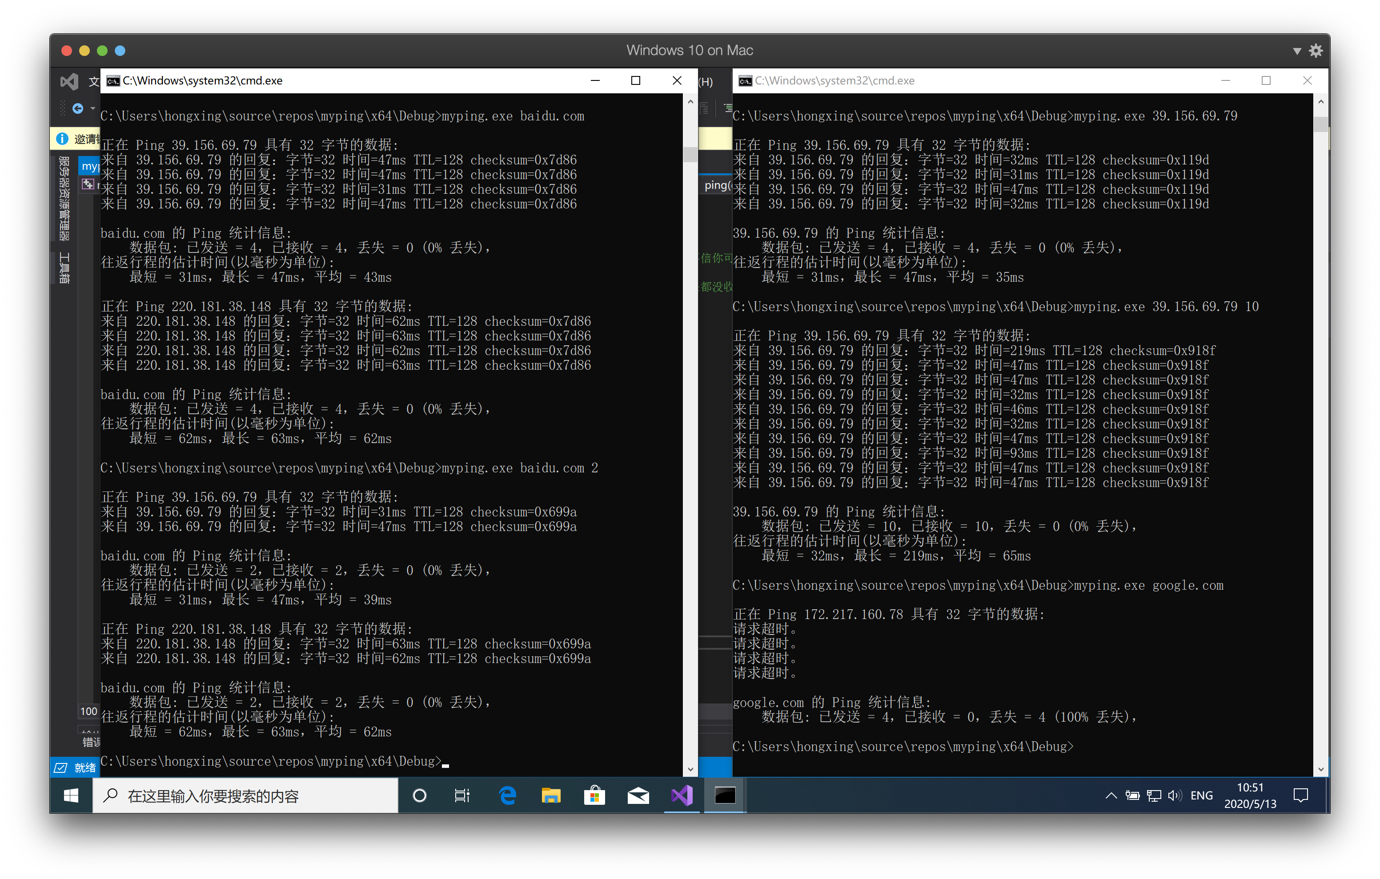Screen dimensions: 1380x879
Task: Minimize the right cmd.exe window
Action: coord(1226,81)
